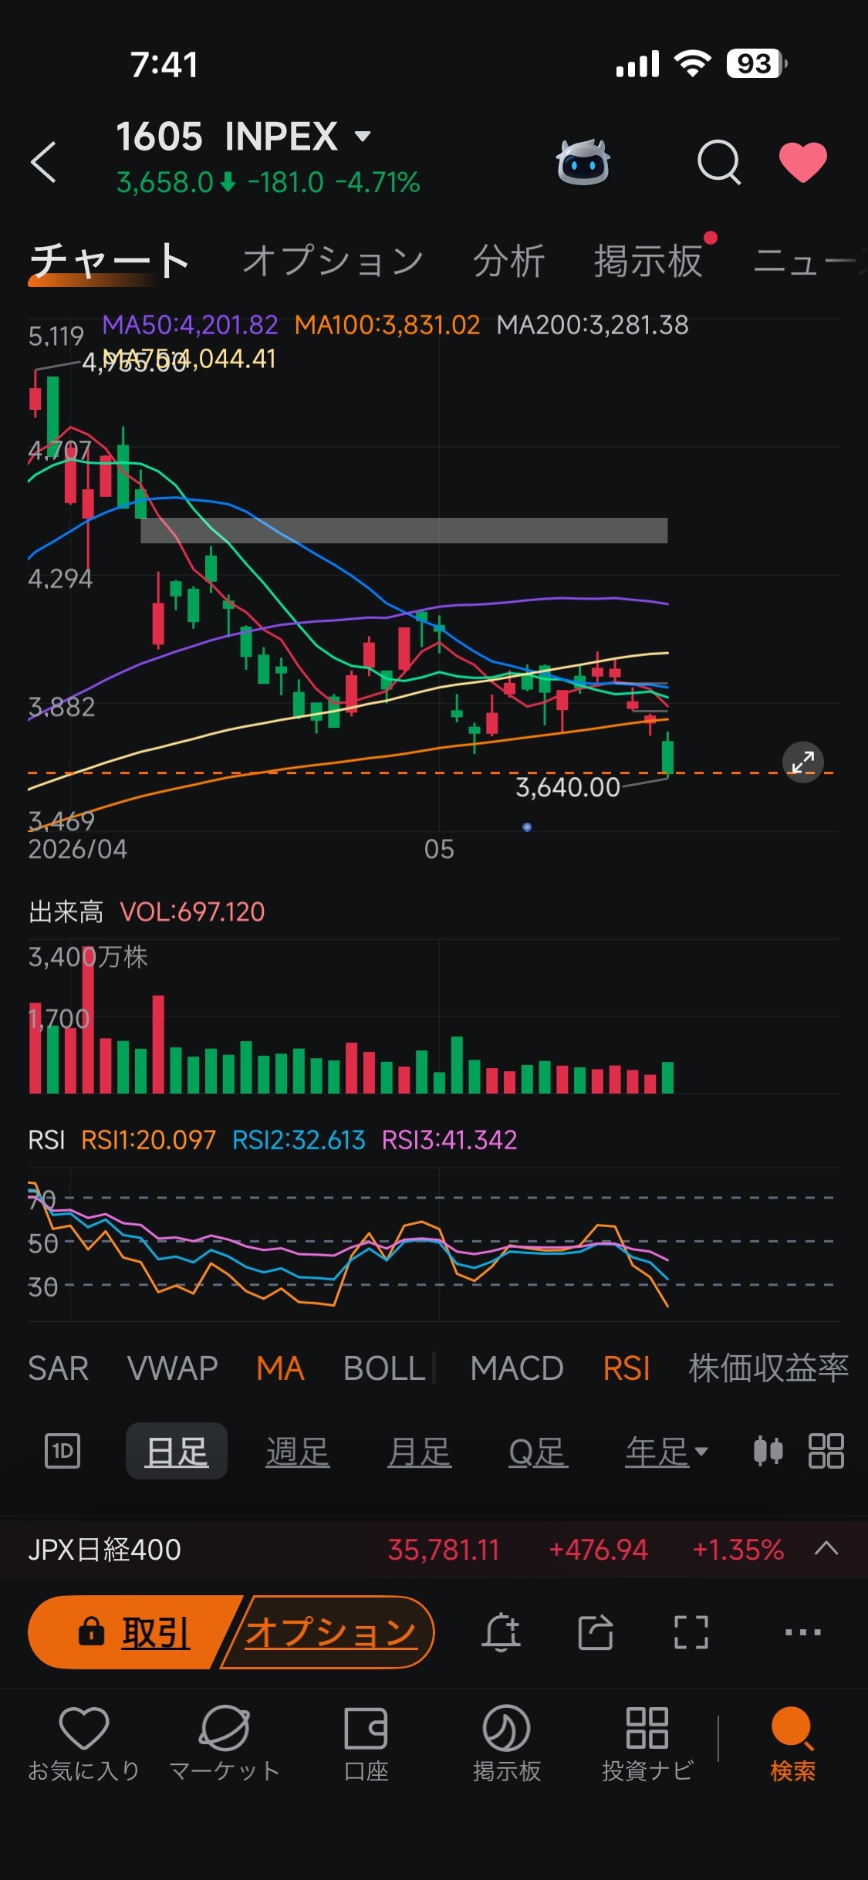Select the 1D intraday chart icon
868x1880 pixels.
pyautogui.click(x=62, y=1451)
